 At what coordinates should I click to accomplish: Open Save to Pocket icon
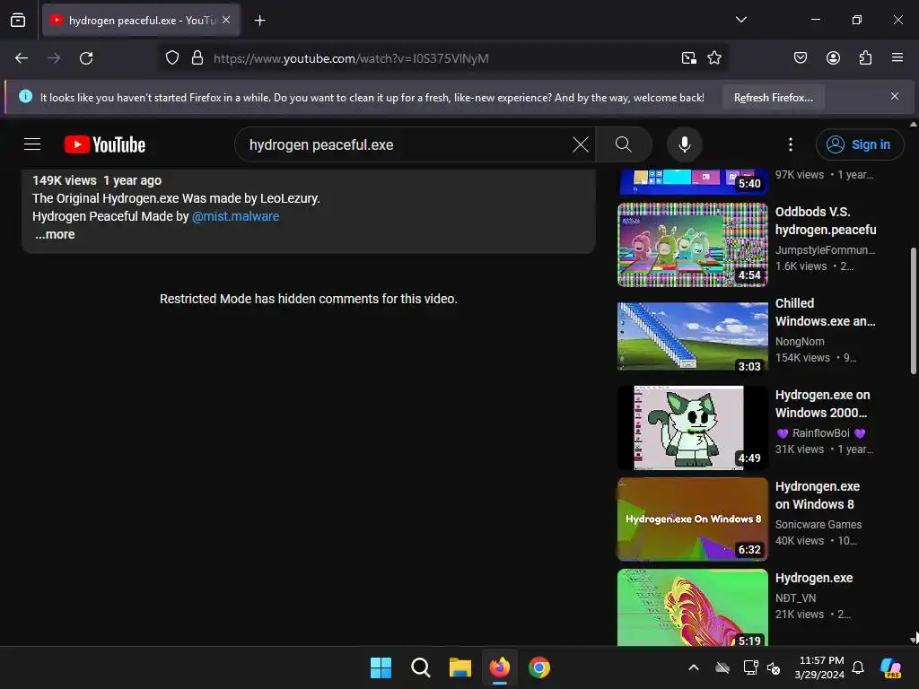tap(800, 58)
